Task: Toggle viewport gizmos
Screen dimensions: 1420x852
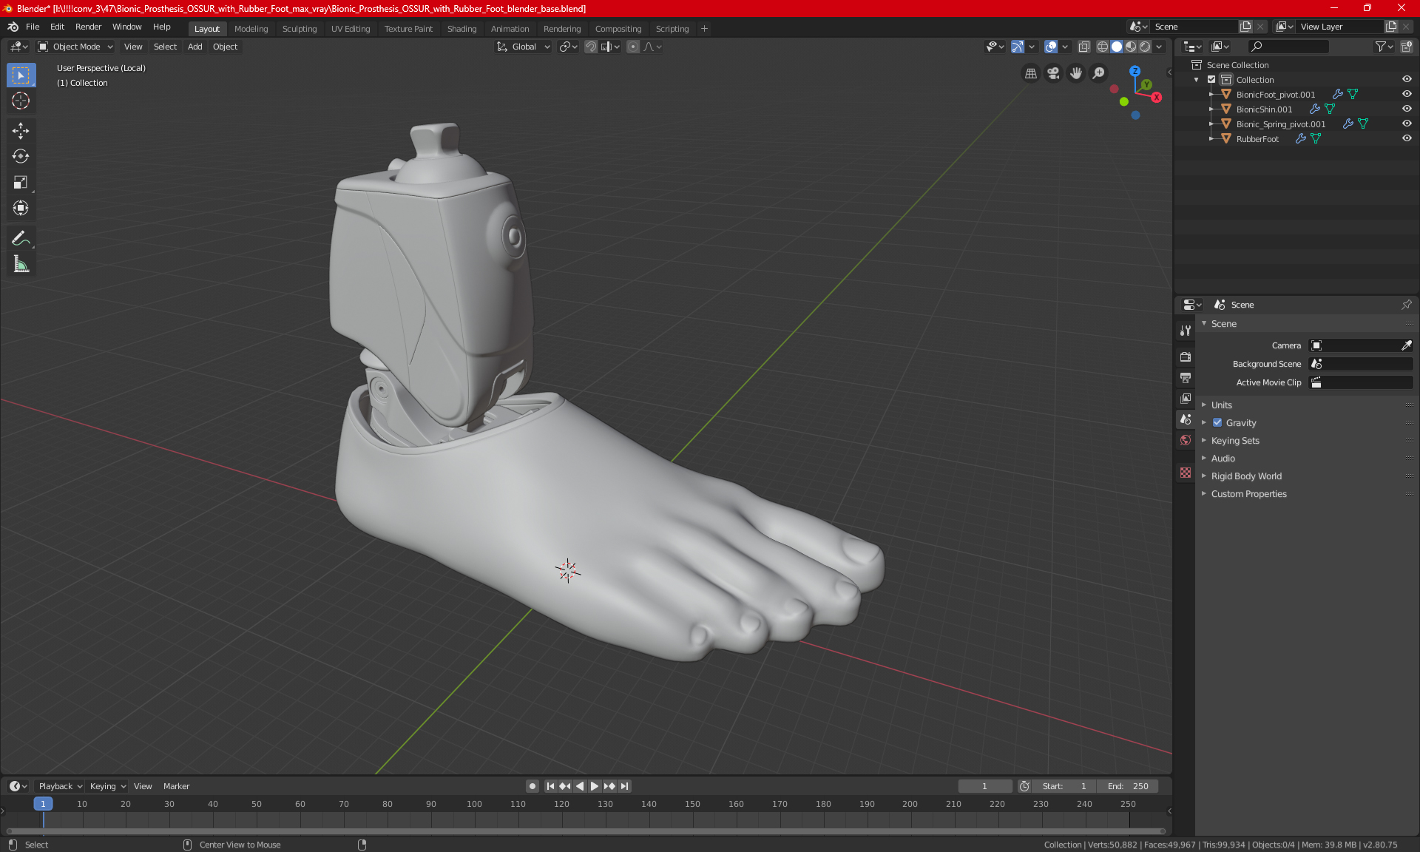Action: coord(1018,47)
